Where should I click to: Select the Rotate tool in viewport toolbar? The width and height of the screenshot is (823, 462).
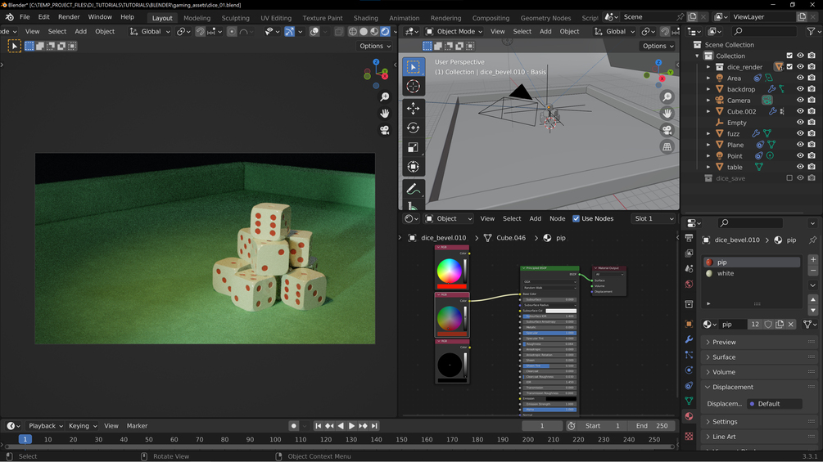413,128
